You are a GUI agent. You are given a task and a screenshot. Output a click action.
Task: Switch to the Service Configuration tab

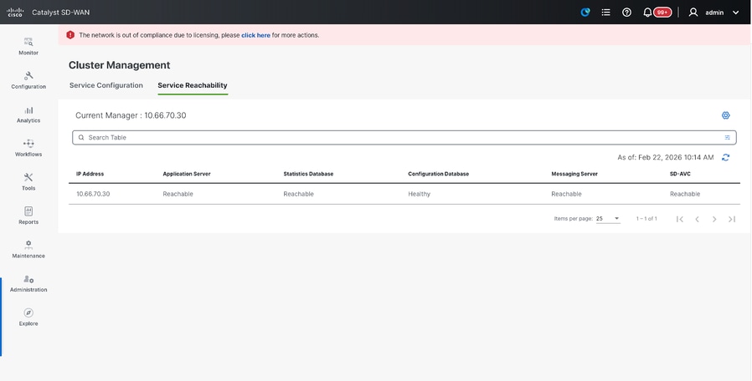point(106,85)
